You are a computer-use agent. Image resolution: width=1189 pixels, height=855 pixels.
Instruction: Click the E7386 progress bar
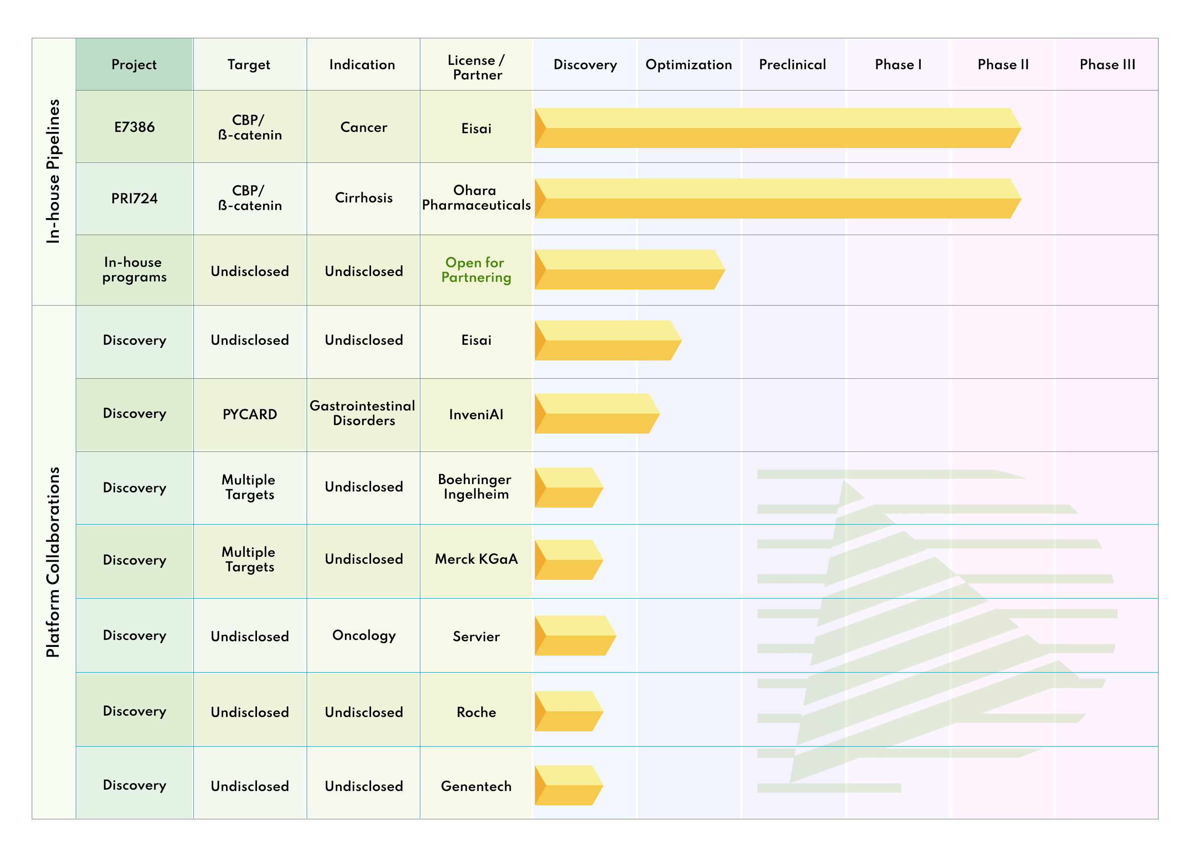(x=778, y=128)
